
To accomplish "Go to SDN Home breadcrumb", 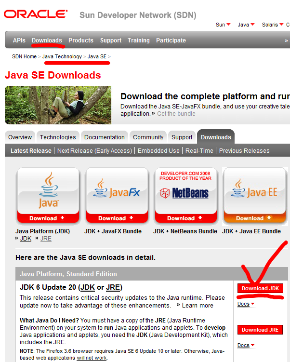I will click(24, 56).
